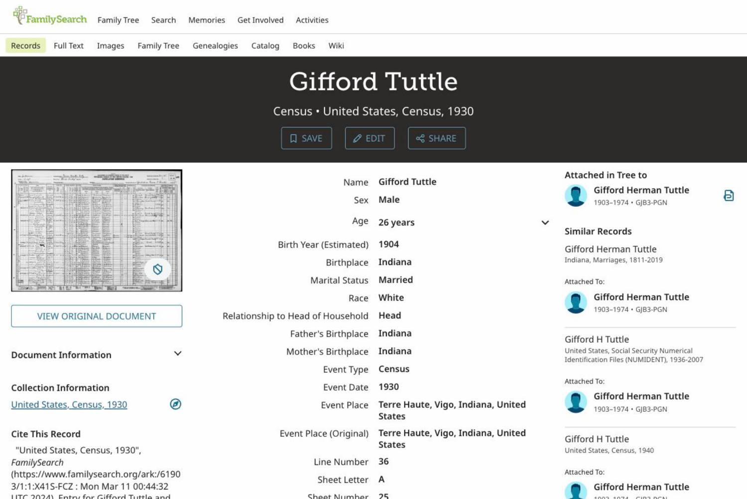The image size is (747, 499).
Task: Open Gifford Herman Tuttle attached to NUMIDENT record
Action: 641,396
